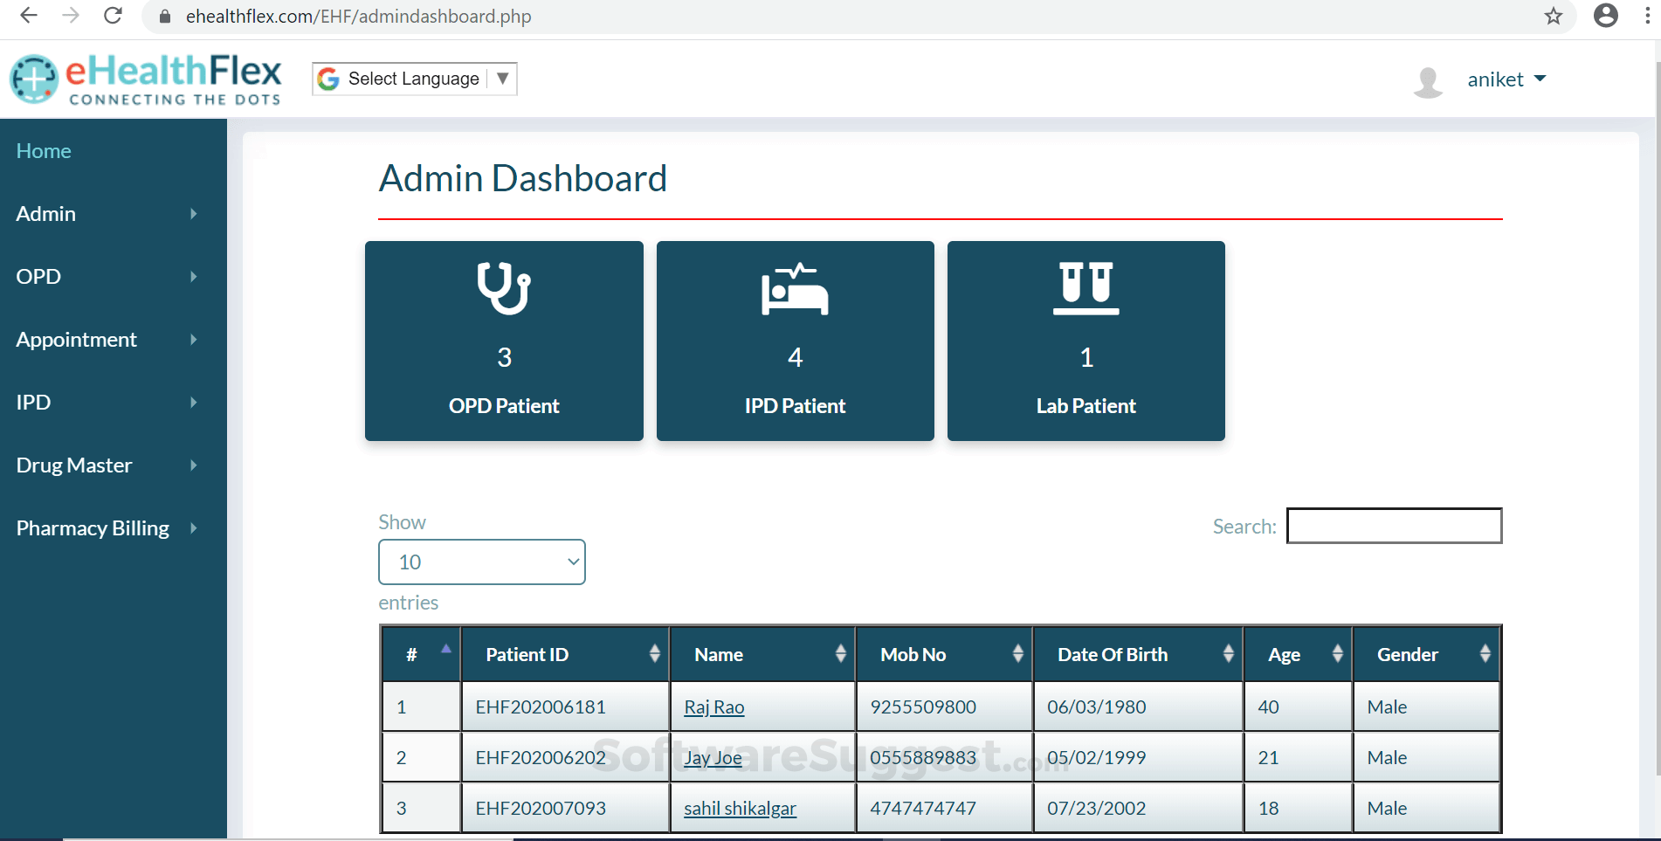This screenshot has width=1661, height=841.
Task: Expand the Admin sidebar menu
Action: (45, 213)
